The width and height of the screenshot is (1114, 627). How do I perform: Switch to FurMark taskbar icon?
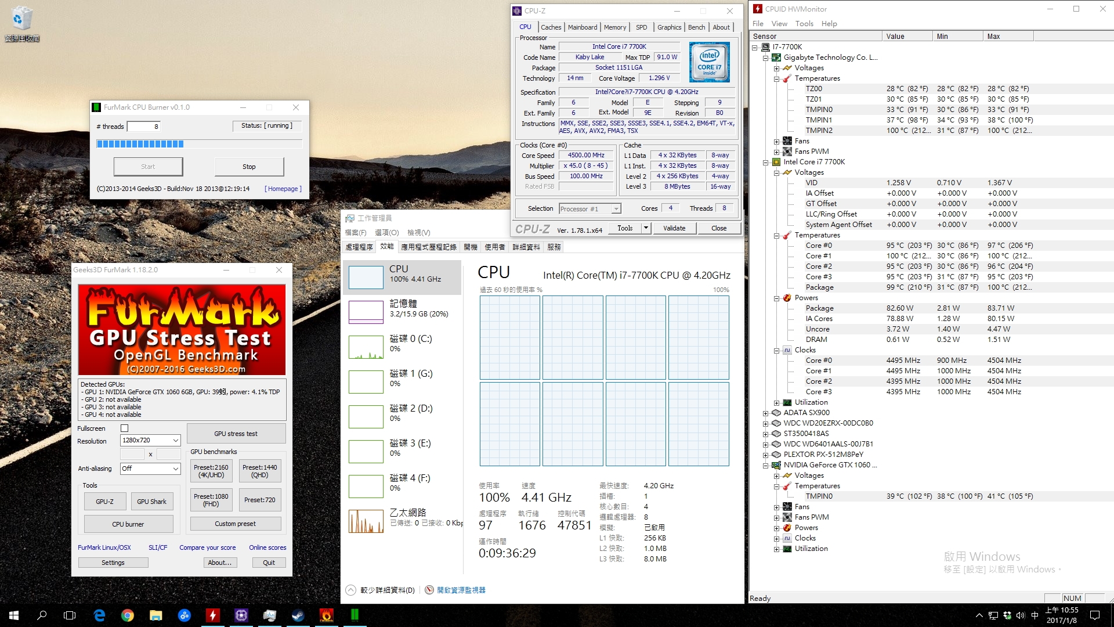tap(326, 615)
